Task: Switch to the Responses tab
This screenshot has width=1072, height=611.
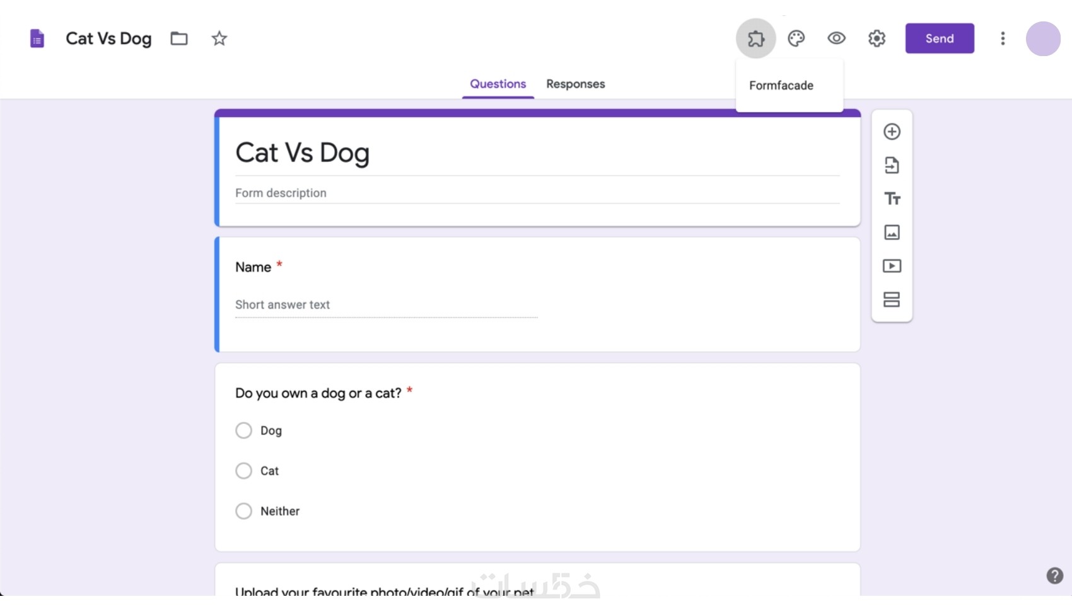Action: (575, 84)
